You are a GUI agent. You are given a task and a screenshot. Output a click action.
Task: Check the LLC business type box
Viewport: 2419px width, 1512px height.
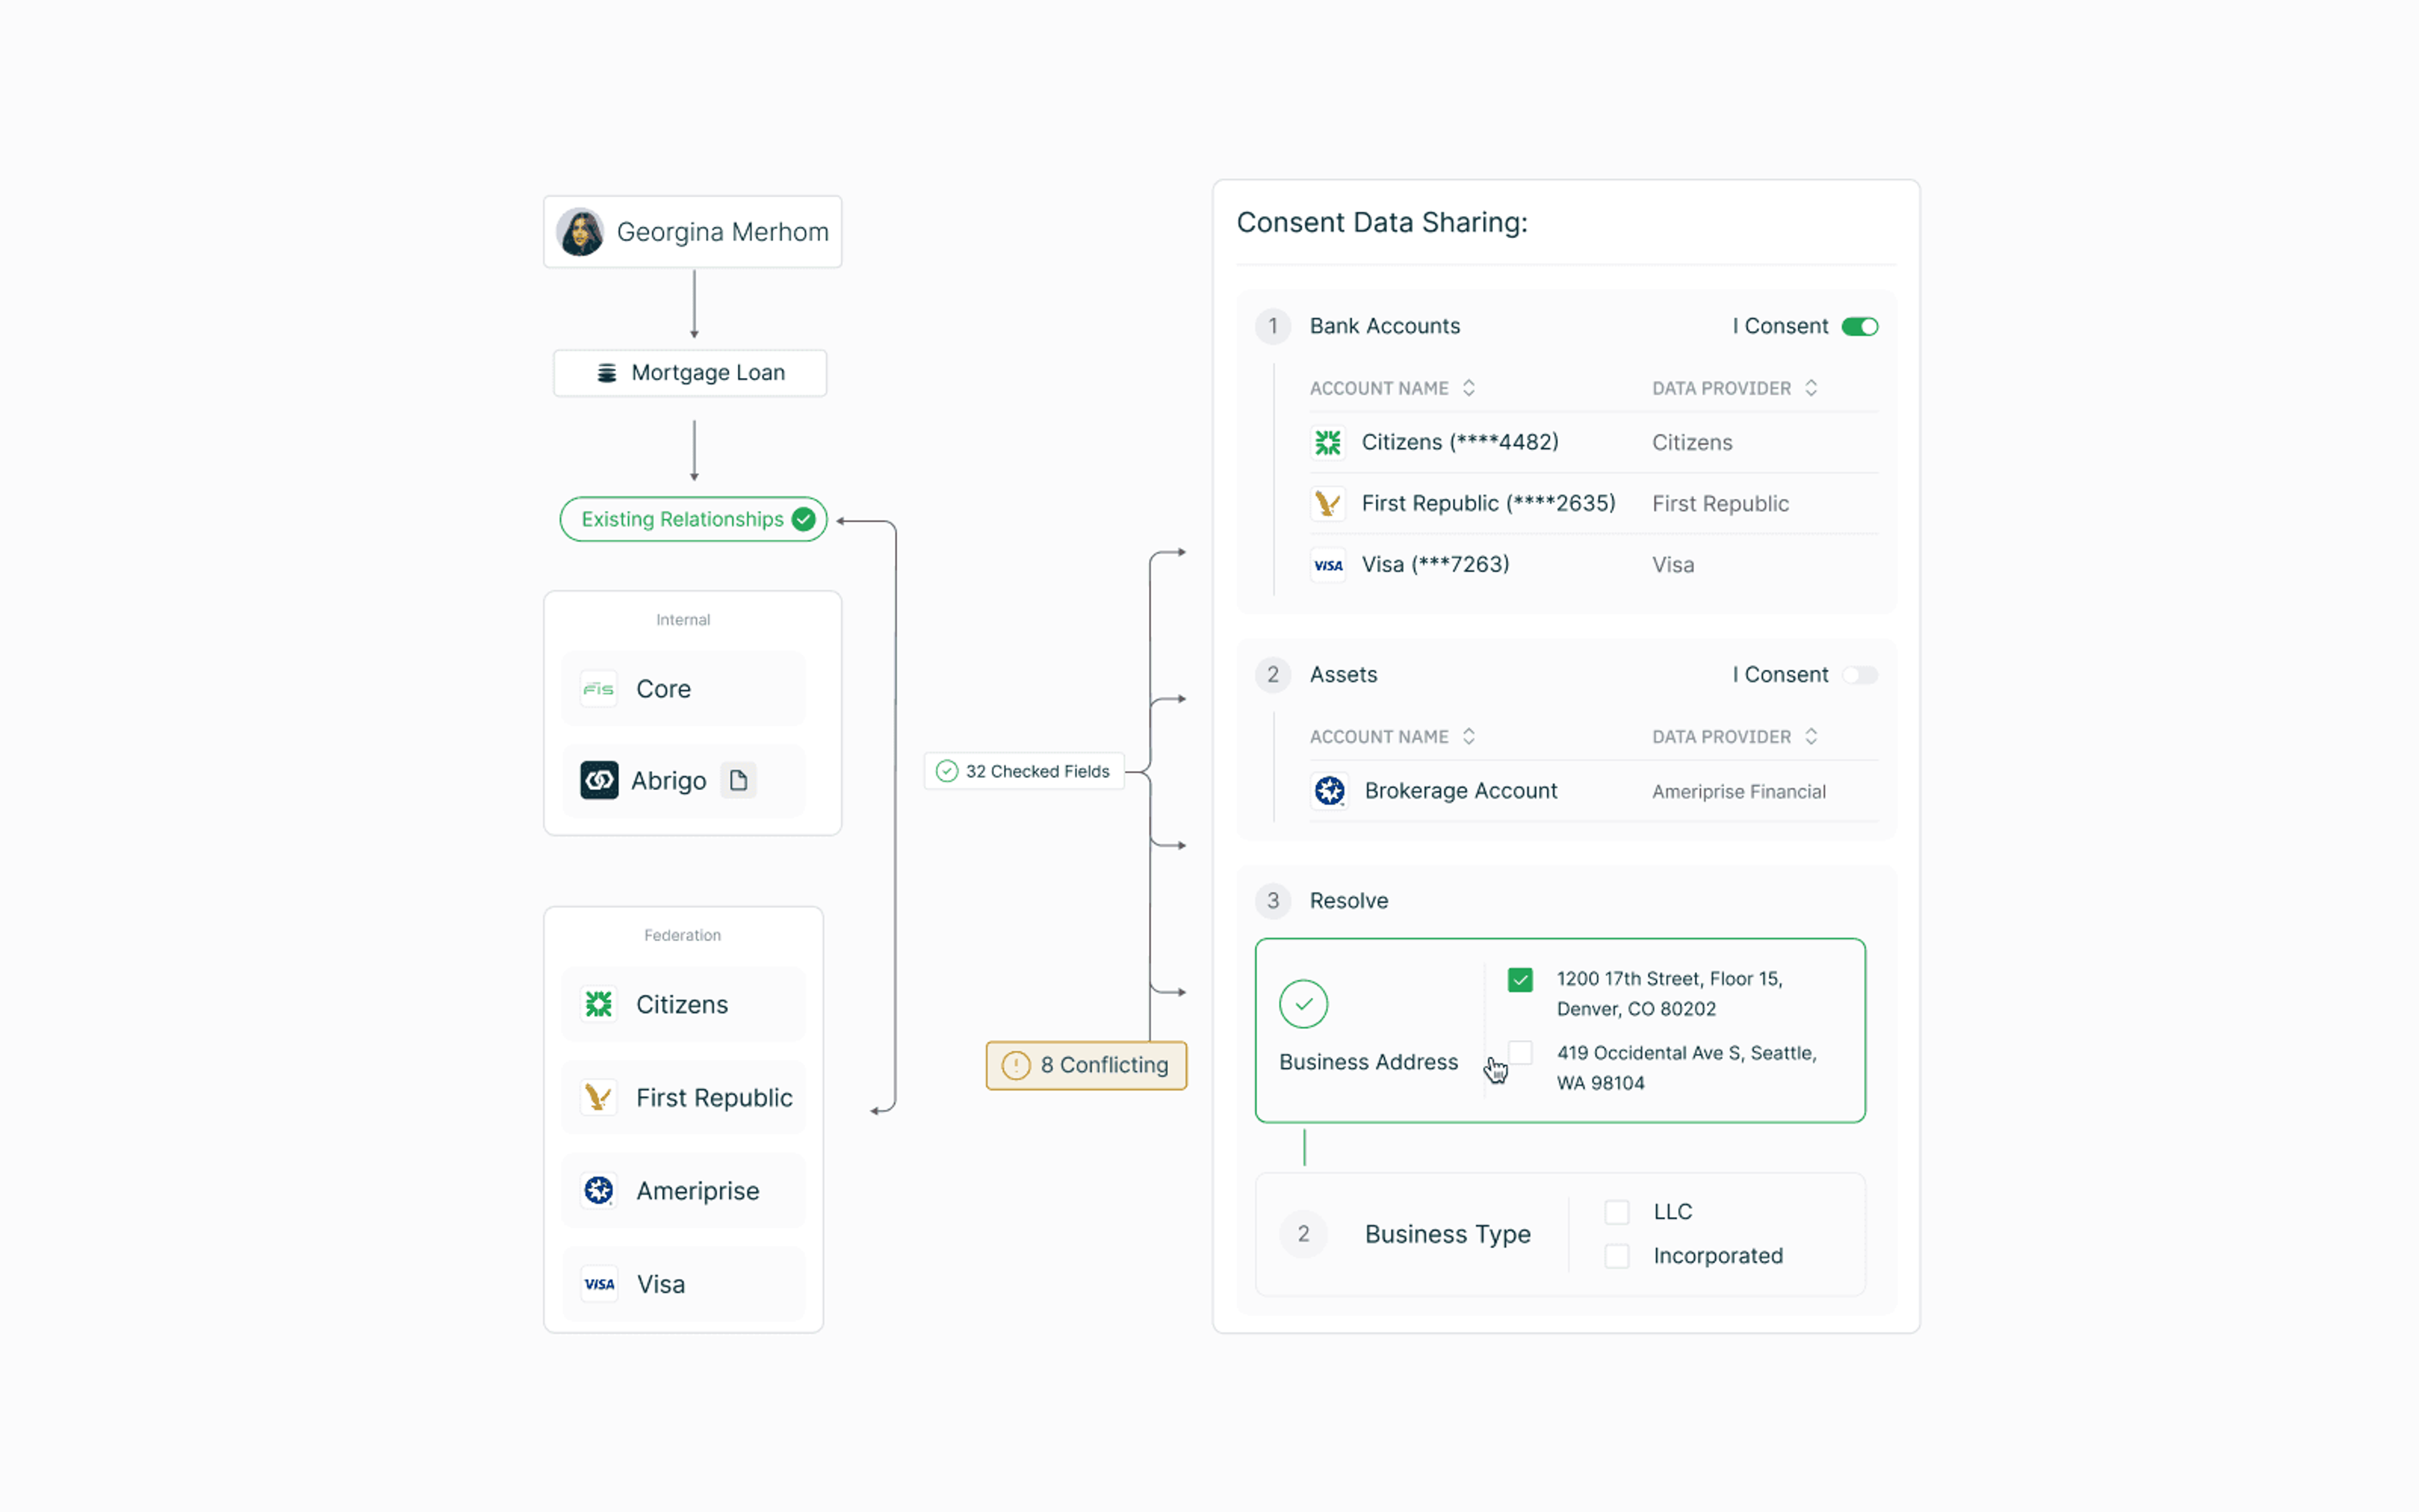click(x=1616, y=1212)
